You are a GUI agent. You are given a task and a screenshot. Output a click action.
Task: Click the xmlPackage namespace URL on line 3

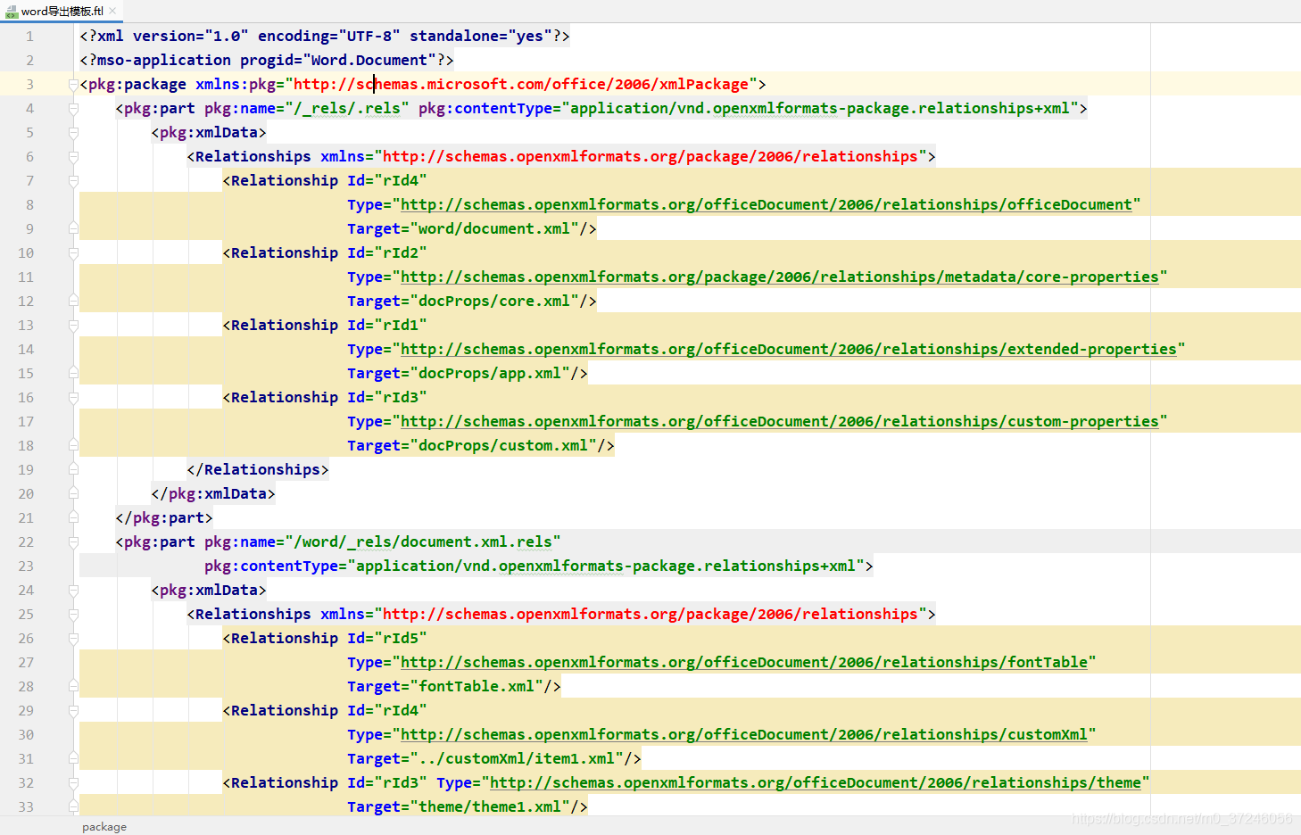point(520,85)
